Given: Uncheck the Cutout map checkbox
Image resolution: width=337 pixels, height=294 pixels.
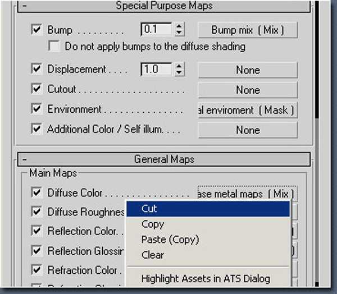Looking at the screenshot, I should pos(38,90).
